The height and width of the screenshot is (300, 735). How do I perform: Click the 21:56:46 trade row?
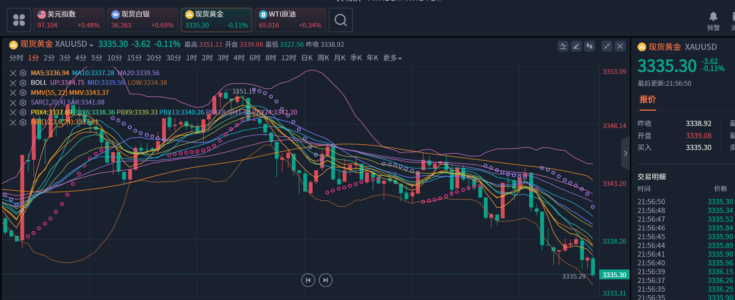coord(685,228)
